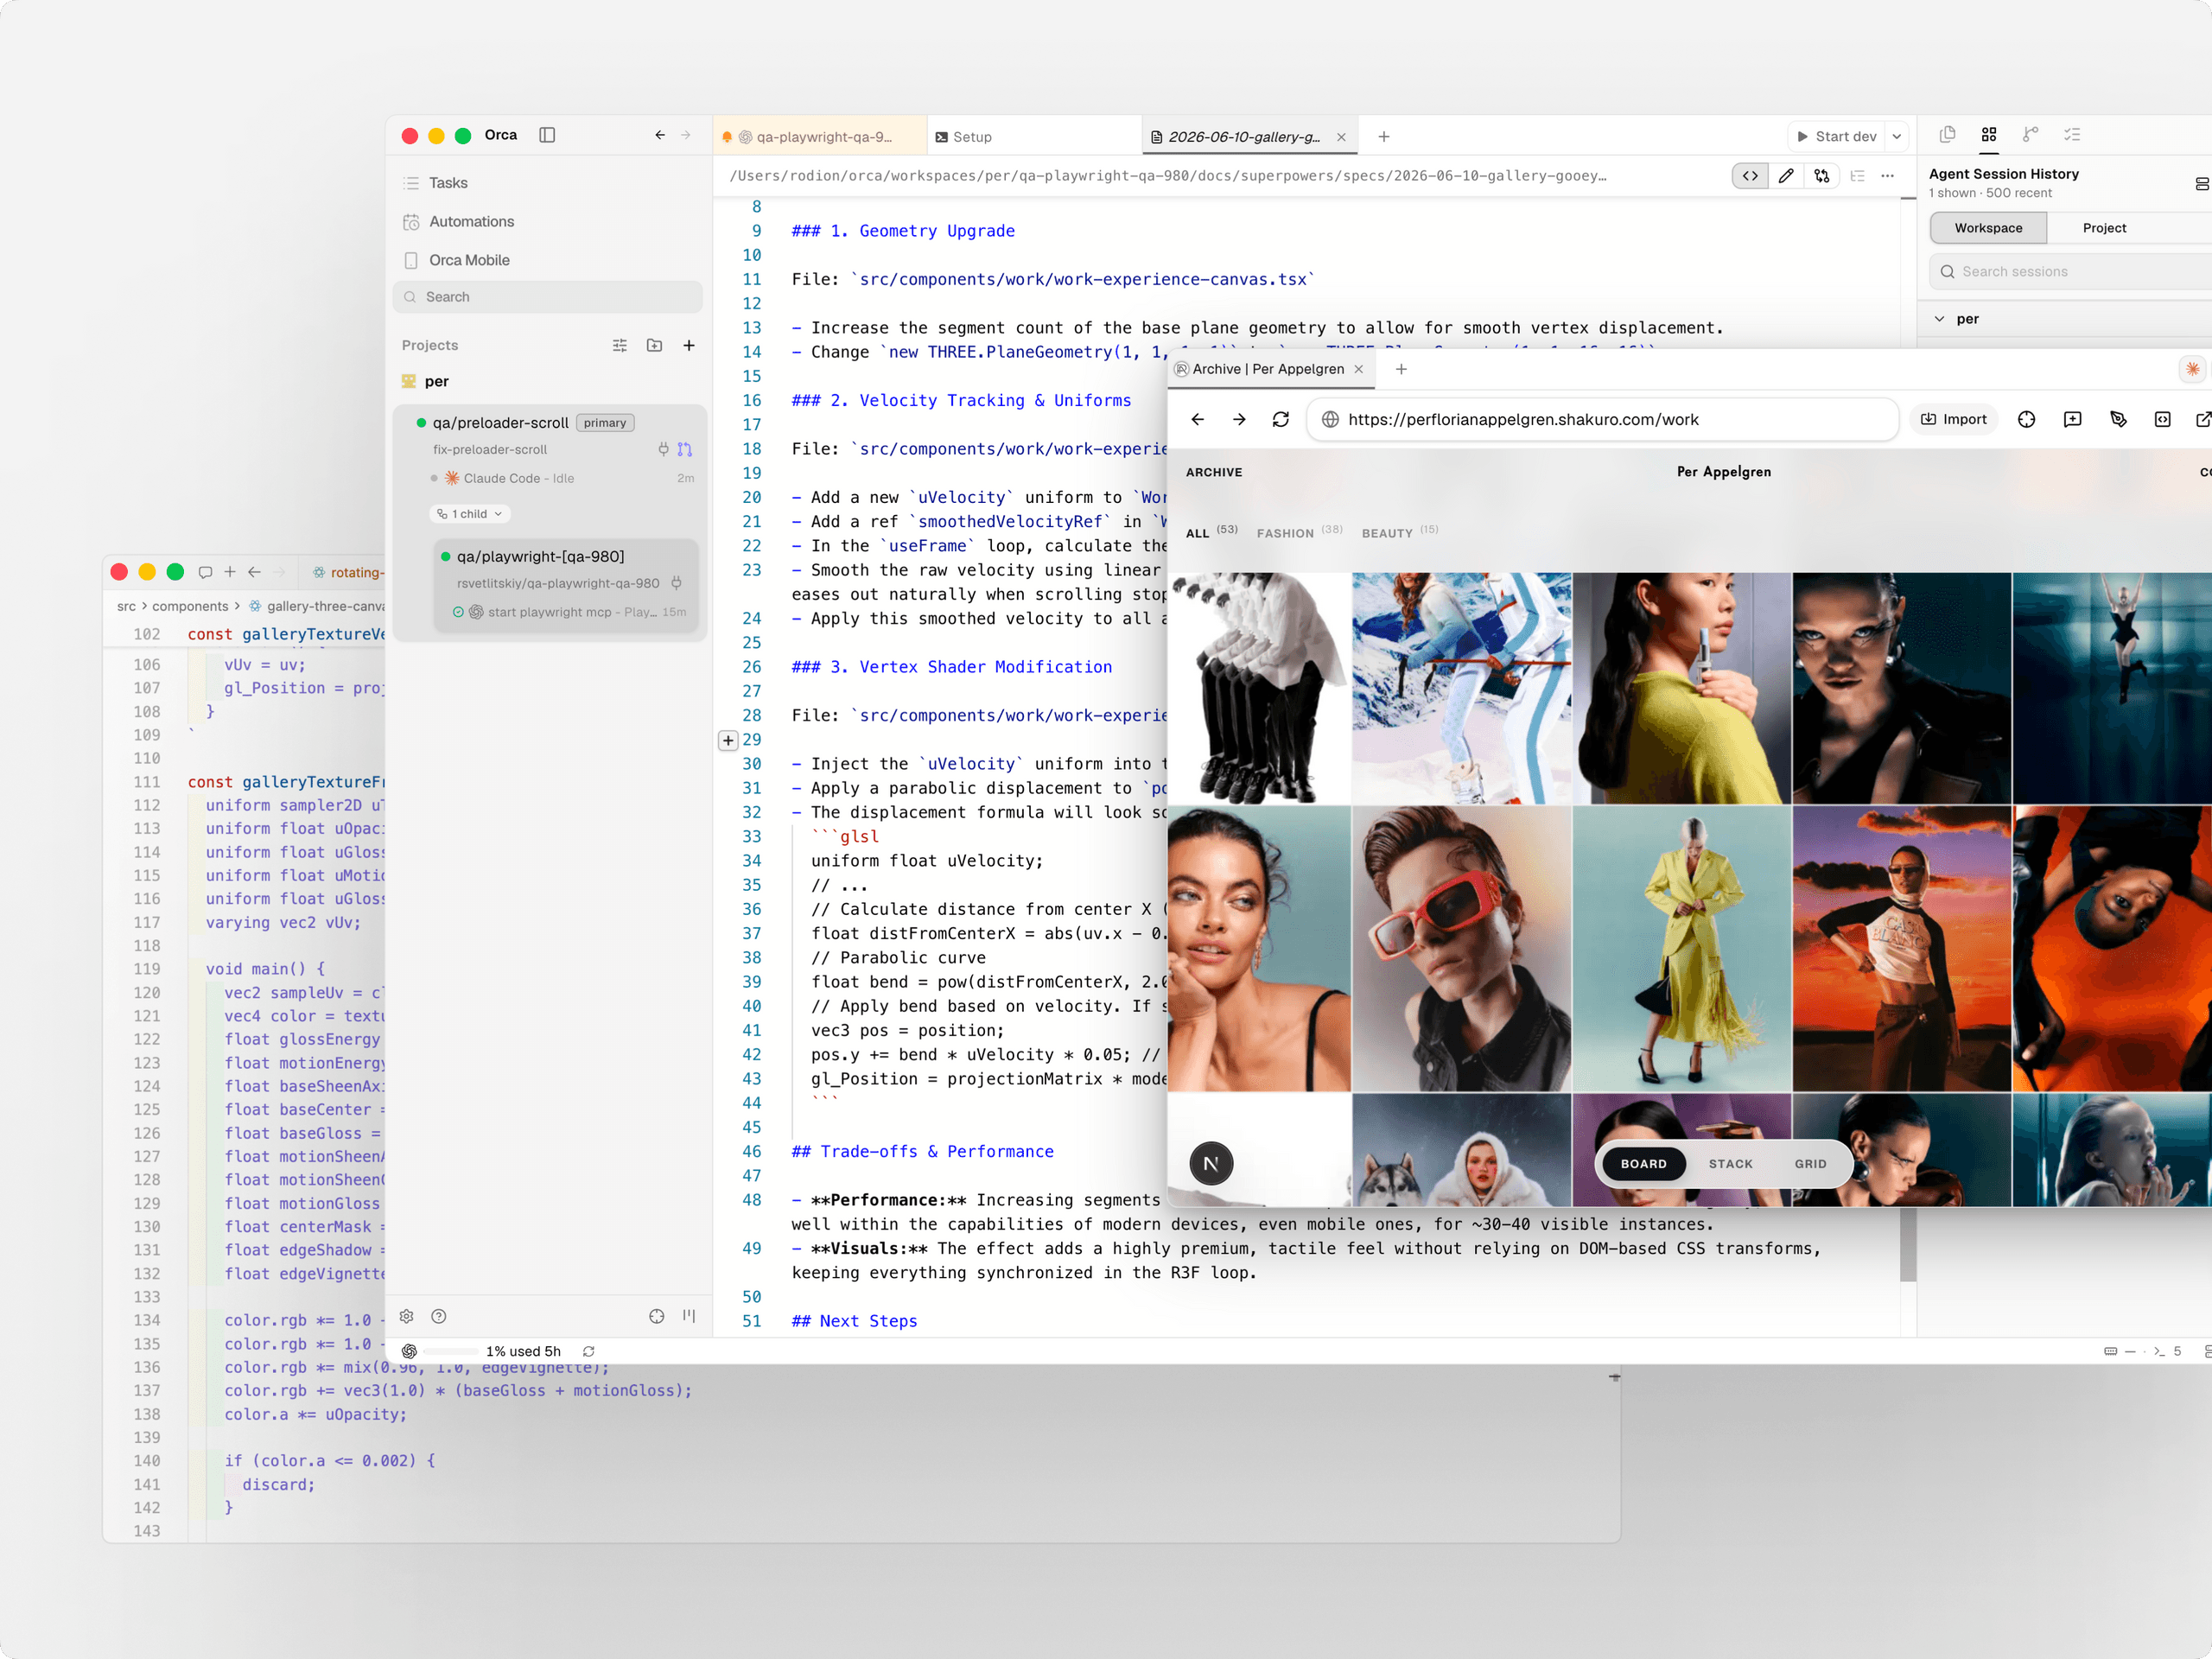
Task: Show the outline list icon in editor toolbar
Action: 1857,176
